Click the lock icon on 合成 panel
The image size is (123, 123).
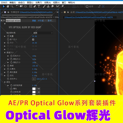click(x=68, y=12)
